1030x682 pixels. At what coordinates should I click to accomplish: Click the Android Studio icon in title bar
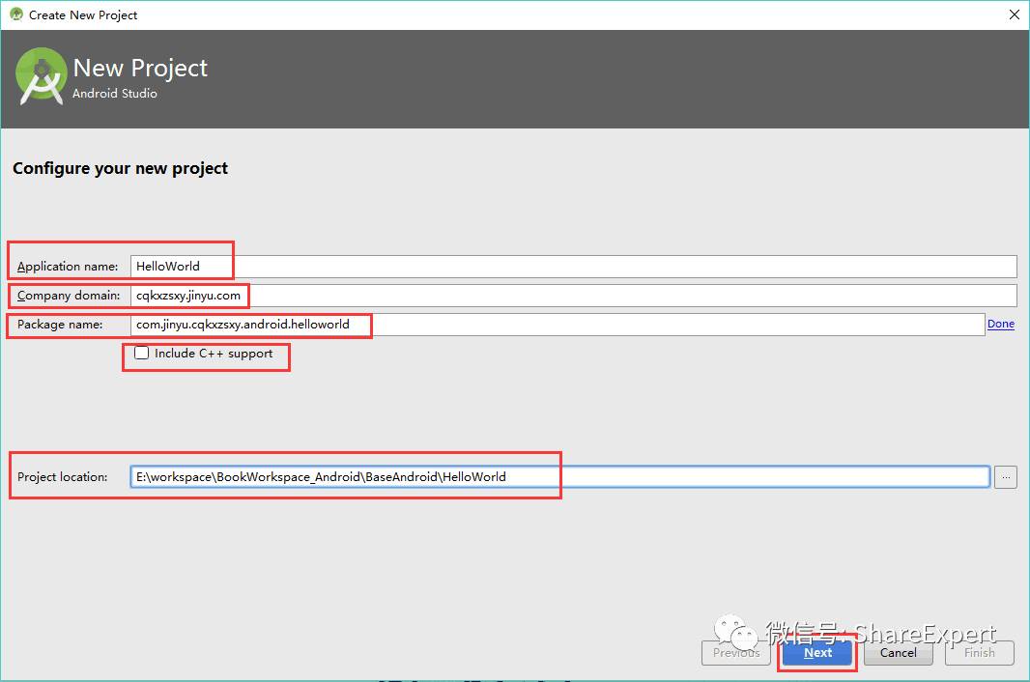(x=15, y=14)
